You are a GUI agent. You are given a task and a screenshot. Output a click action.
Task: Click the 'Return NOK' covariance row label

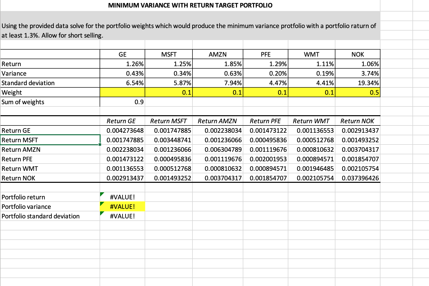pos(18,178)
